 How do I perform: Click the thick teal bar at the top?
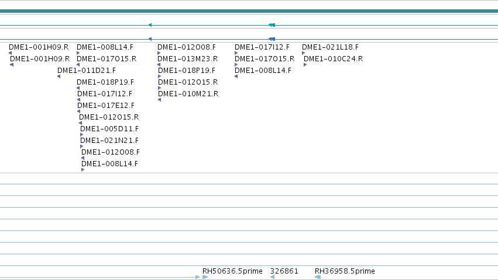click(249, 11)
